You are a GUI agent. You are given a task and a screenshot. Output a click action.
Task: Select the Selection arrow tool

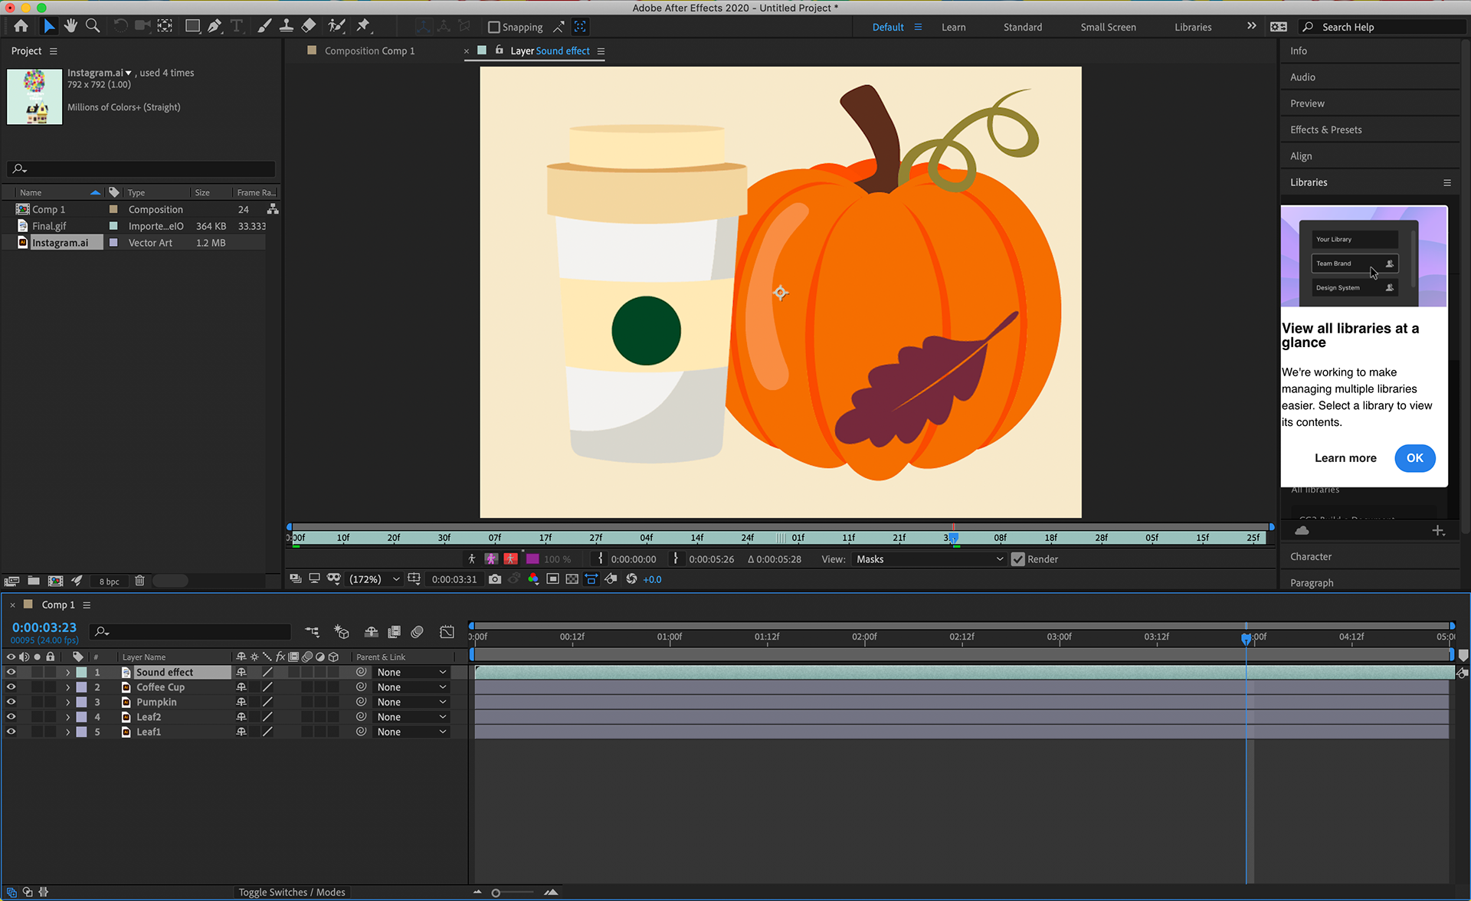(48, 26)
